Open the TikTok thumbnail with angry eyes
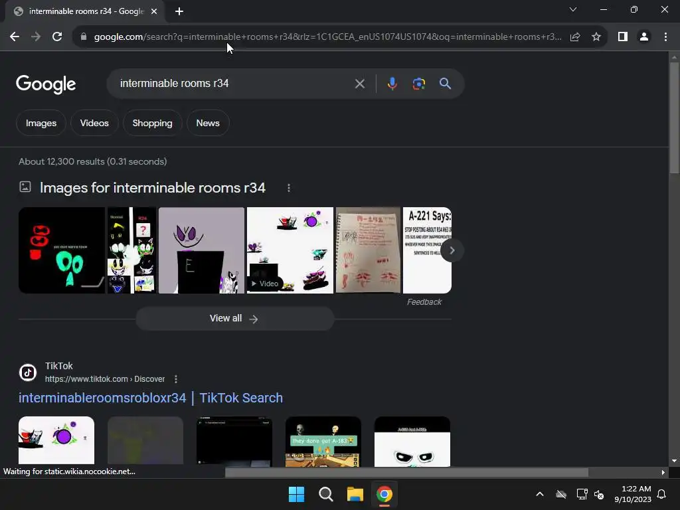The height and width of the screenshot is (510, 680). click(412, 442)
